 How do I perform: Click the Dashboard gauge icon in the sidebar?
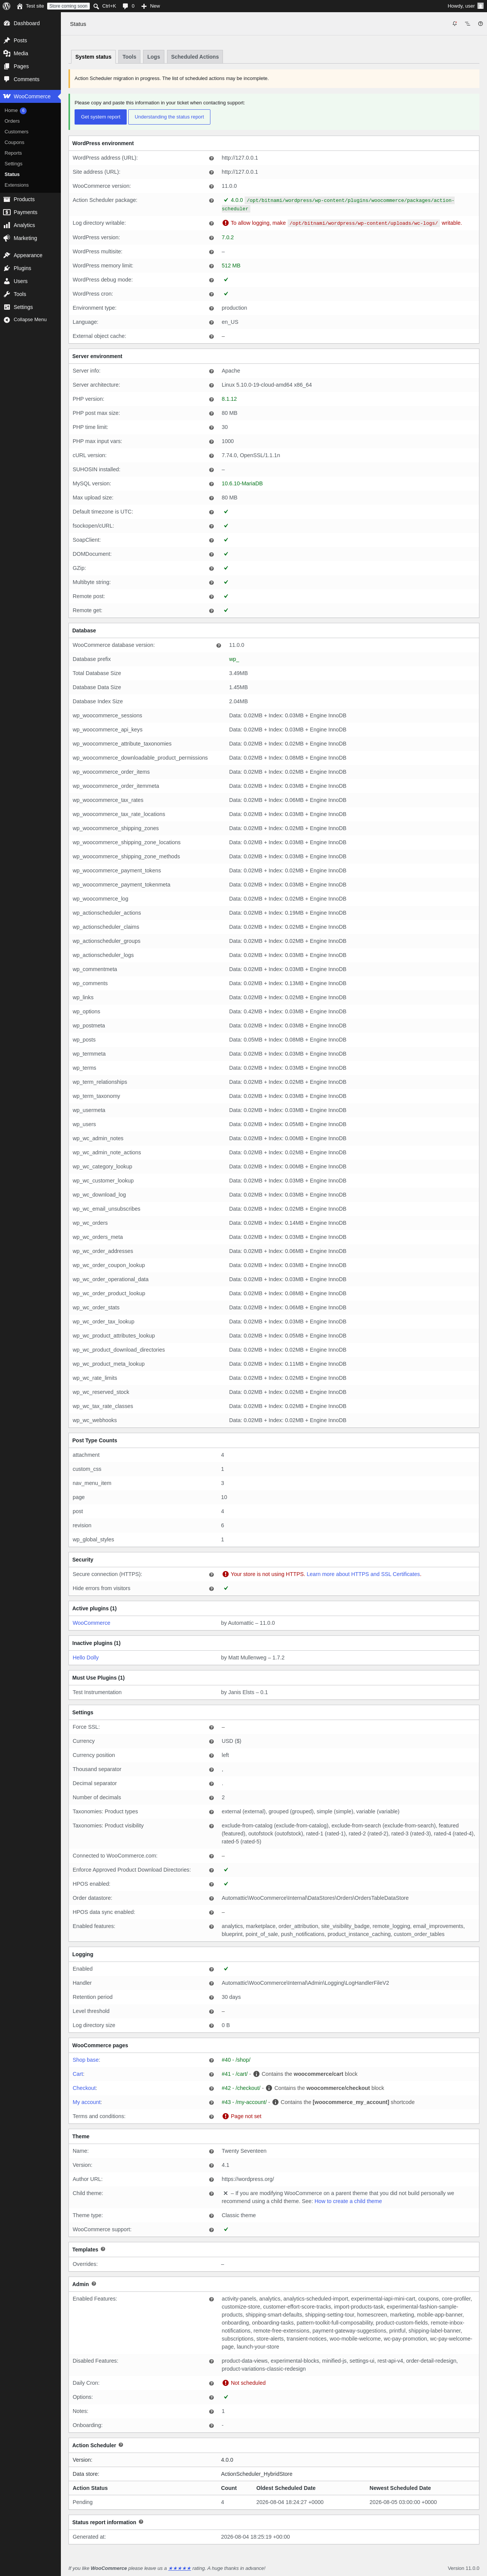point(7,23)
